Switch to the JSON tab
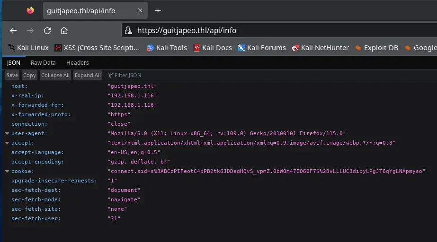437x242 pixels. coord(13,62)
